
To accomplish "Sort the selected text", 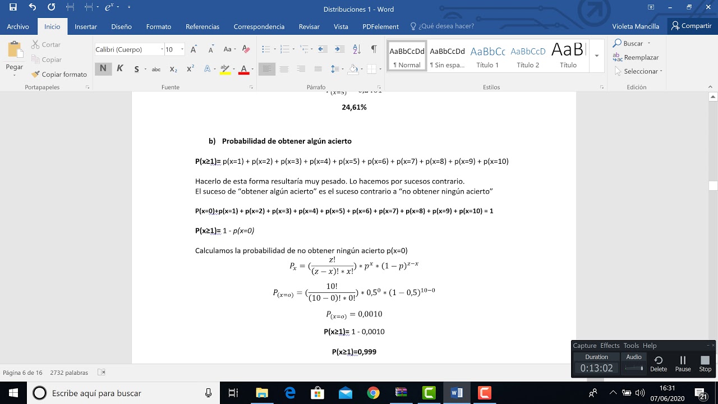I will pos(357,49).
